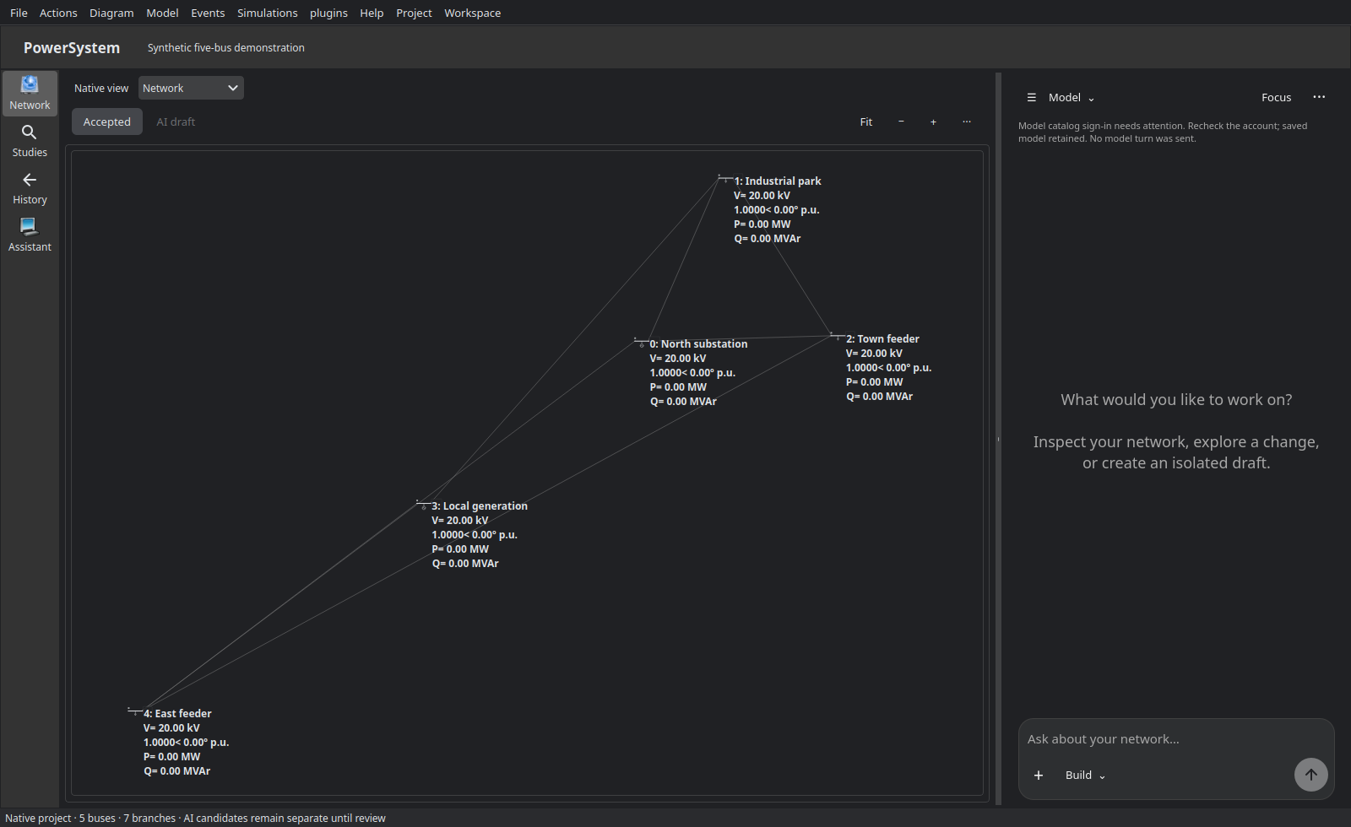Switch to the AI draft tab
This screenshot has width=1351, height=827.
click(176, 122)
